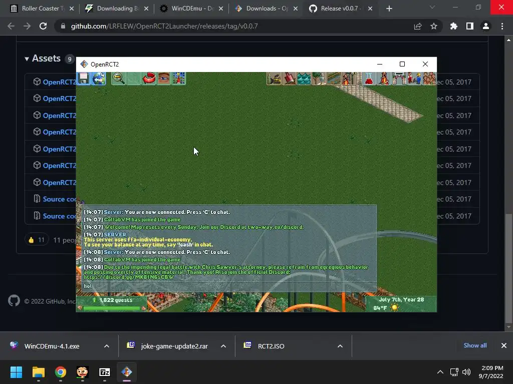The height and width of the screenshot is (384, 513).
Task: Close the WinCDEmu browser tab
Action: [221, 8]
